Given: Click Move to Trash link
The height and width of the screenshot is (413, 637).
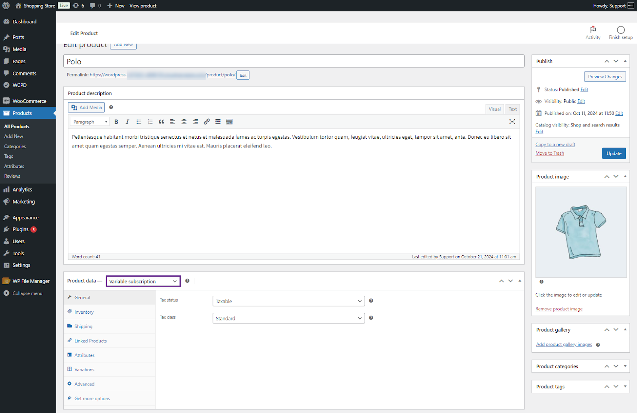Looking at the screenshot, I should click(549, 153).
